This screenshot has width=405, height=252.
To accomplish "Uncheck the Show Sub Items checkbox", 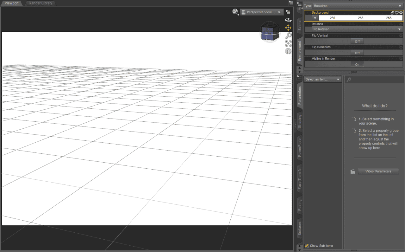I will click(306, 246).
